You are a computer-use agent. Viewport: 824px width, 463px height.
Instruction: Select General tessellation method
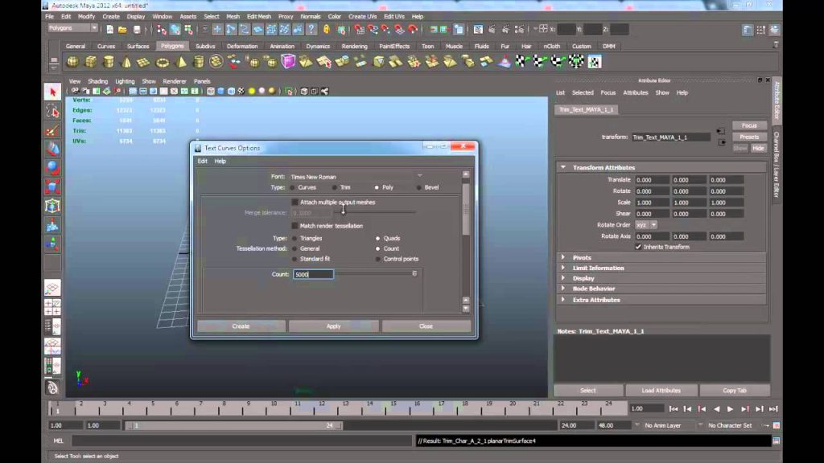click(x=295, y=249)
